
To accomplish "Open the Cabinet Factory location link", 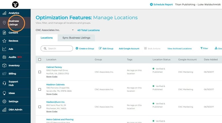I will pyautogui.click(x=54, y=67).
